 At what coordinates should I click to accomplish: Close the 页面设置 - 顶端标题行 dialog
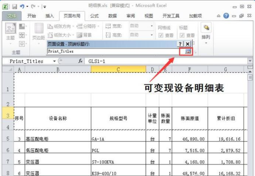pyautogui.click(x=187, y=44)
